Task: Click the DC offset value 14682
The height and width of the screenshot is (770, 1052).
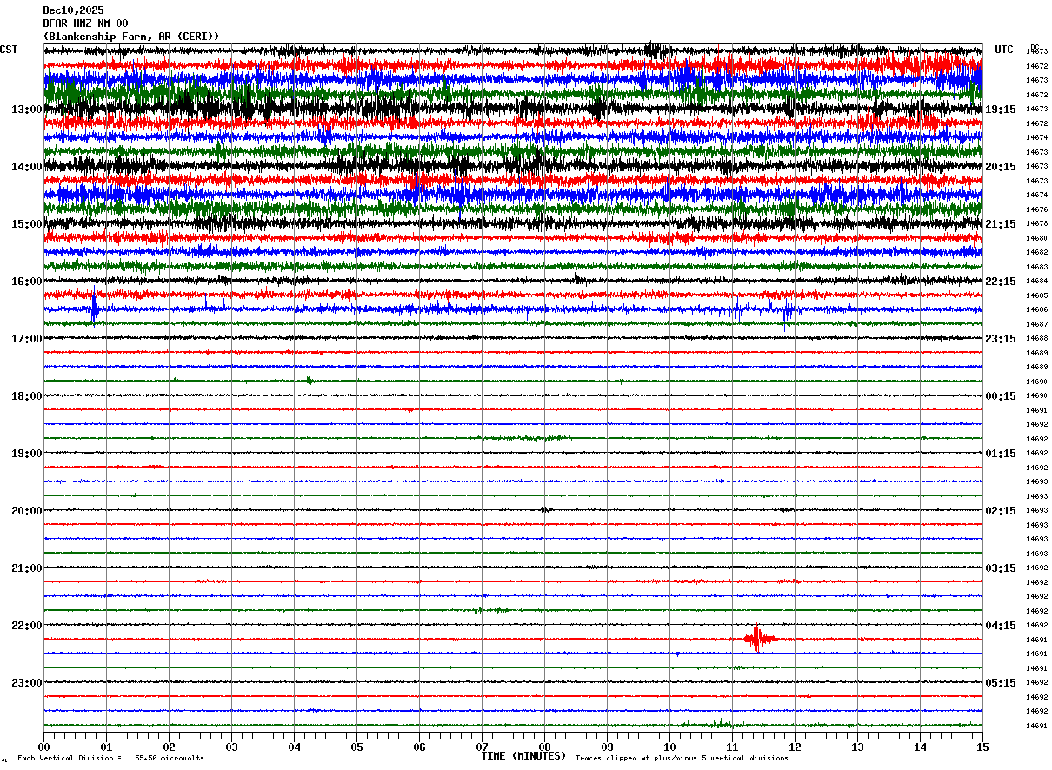Action: pos(1036,252)
